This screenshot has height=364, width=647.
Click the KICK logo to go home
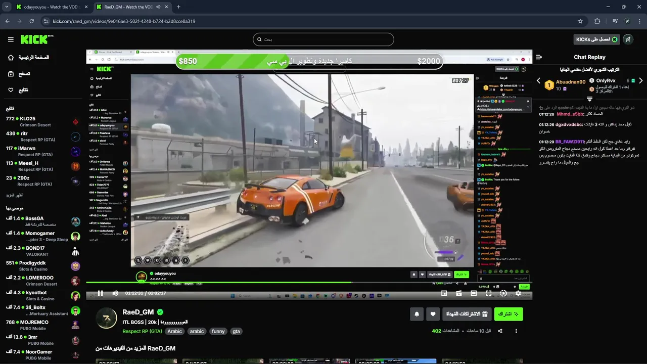[37, 39]
